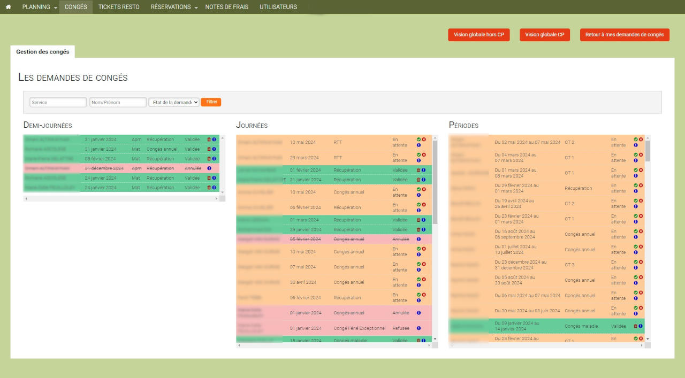Select the Gestion des congés tab
685x378 pixels.
[x=43, y=52]
